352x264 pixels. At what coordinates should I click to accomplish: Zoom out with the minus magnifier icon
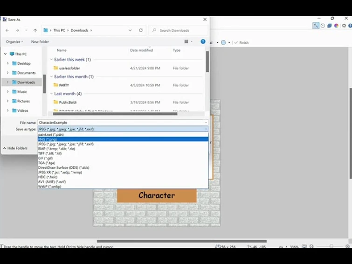311,246
